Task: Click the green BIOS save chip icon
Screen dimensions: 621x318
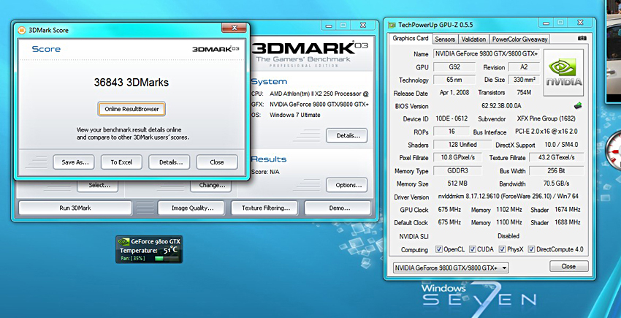Action: coord(578,106)
